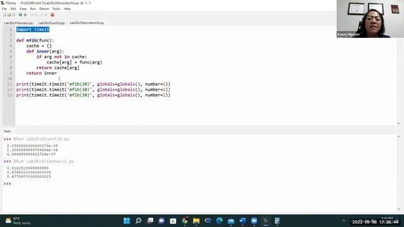Switch to Lab3Ex2FuncFib.py tab
Screen dimensions: 404x227
click(52, 23)
